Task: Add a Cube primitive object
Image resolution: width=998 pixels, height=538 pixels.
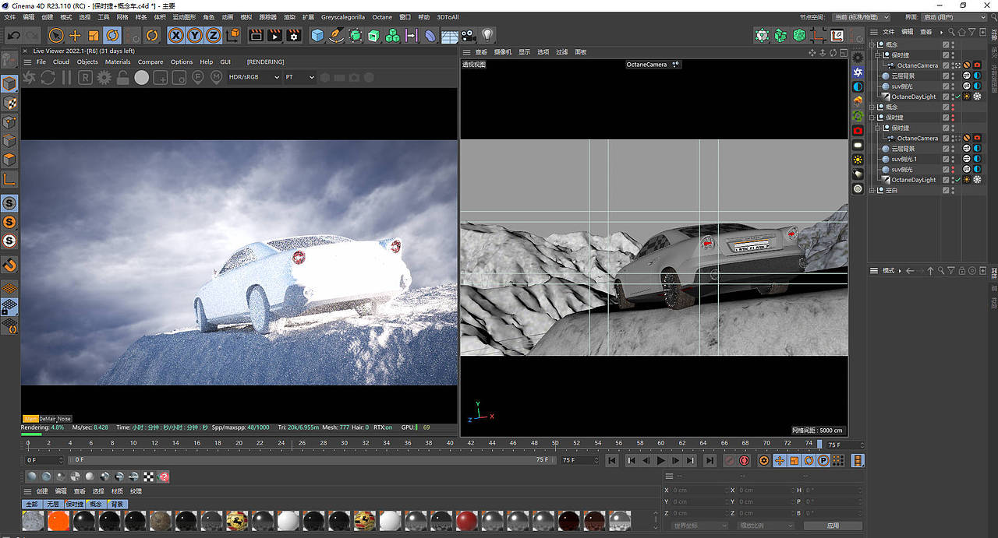Action: click(317, 35)
